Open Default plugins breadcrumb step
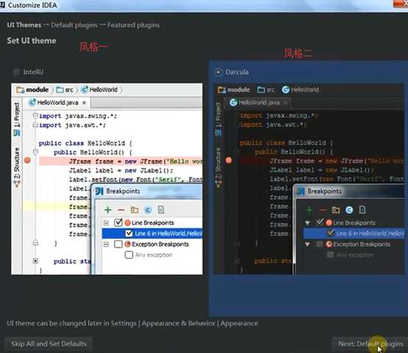The image size is (408, 353). (x=74, y=25)
